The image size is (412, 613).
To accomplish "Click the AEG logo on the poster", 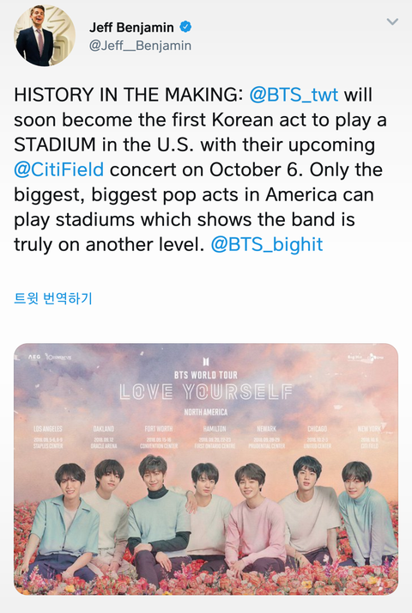I will point(34,358).
